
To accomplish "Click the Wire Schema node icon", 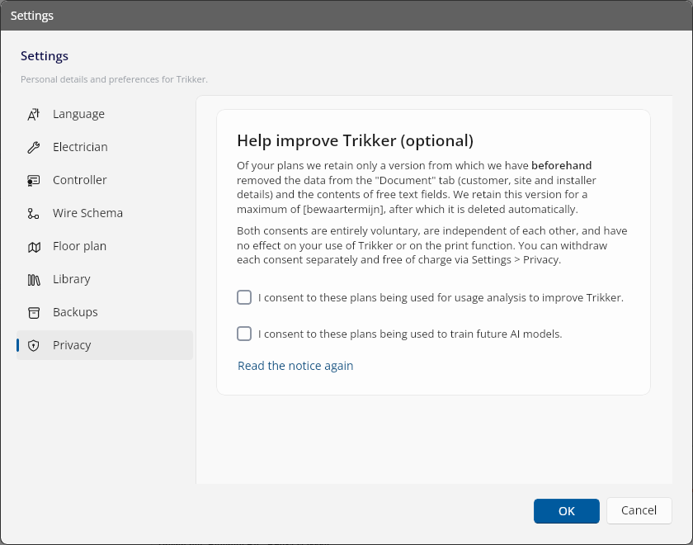I will (x=34, y=214).
